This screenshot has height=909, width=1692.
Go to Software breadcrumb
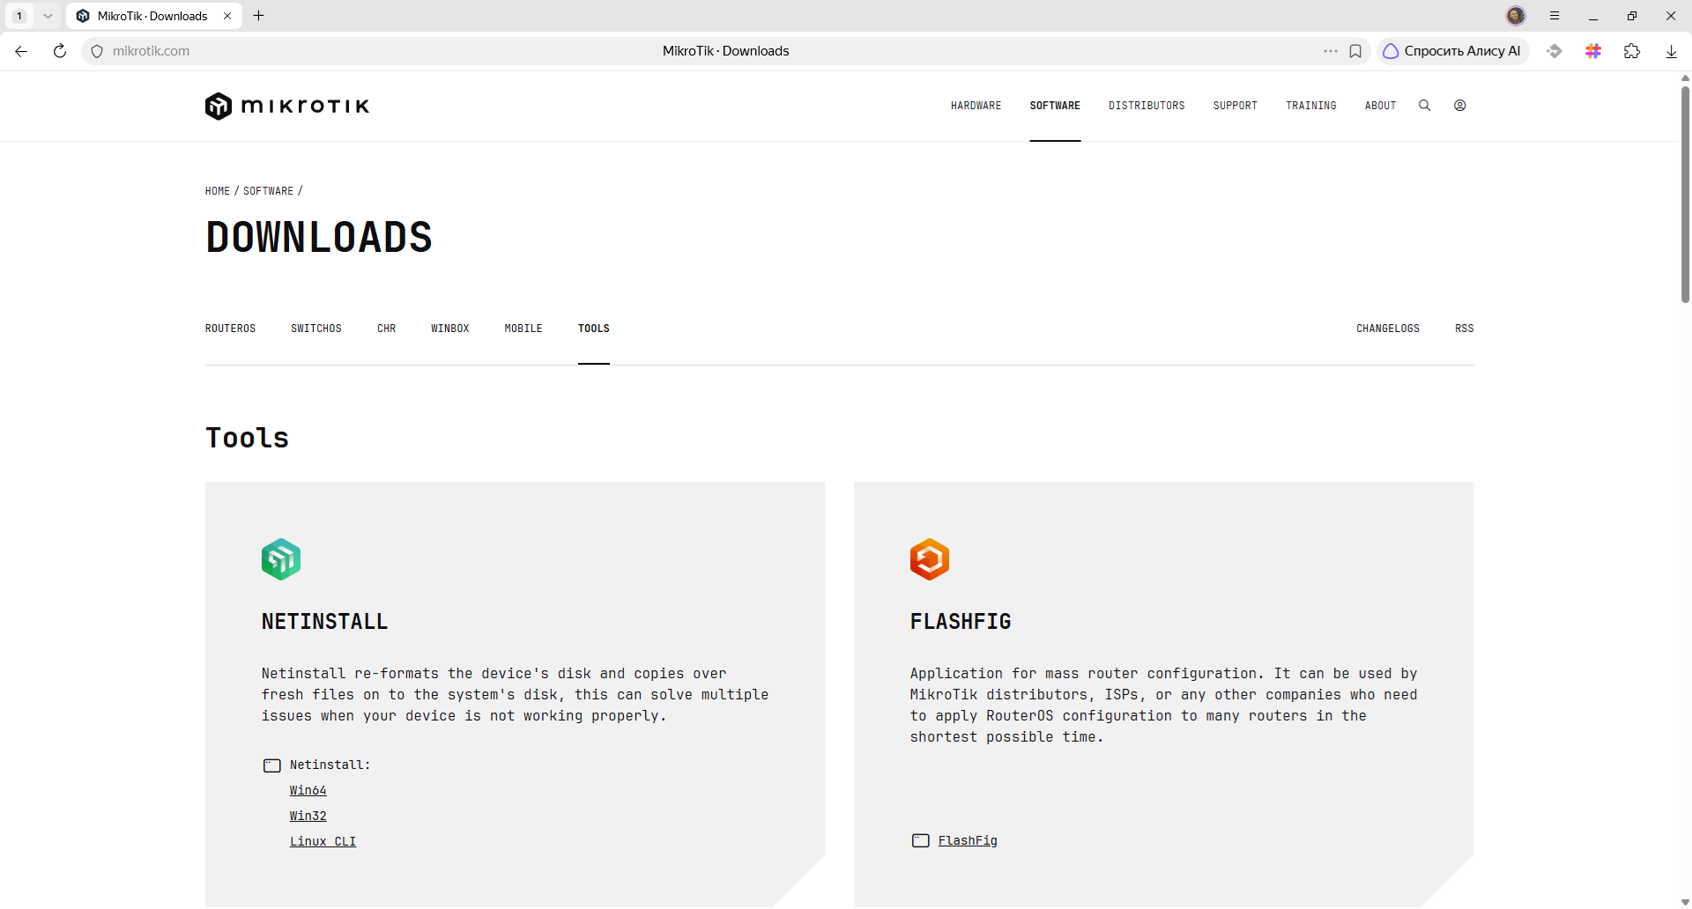pyautogui.click(x=269, y=191)
